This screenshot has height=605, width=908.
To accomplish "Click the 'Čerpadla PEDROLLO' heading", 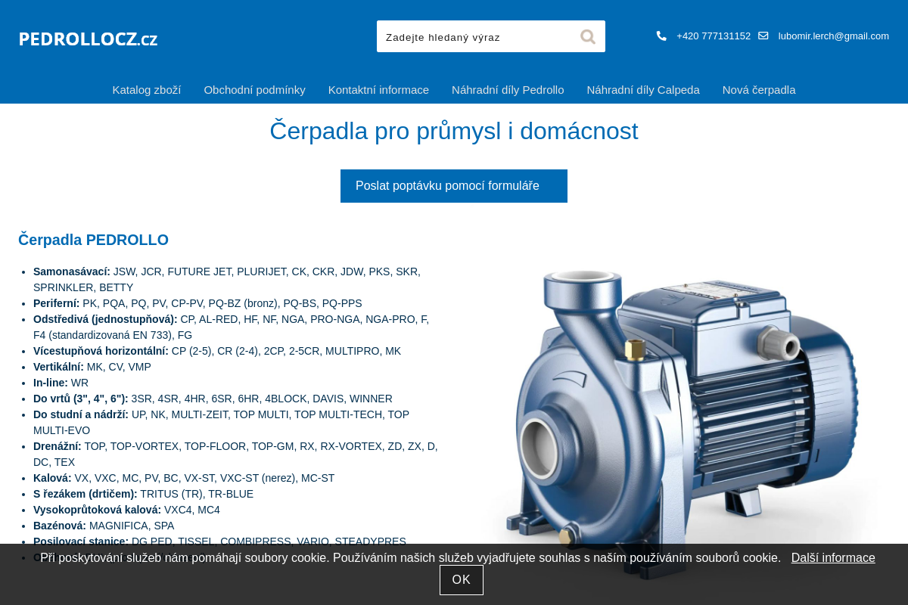I will (x=93, y=240).
